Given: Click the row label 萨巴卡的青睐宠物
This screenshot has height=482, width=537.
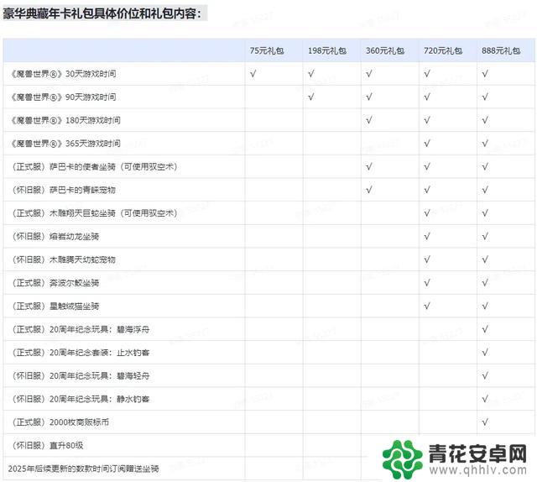Looking at the screenshot, I should coord(64,190).
